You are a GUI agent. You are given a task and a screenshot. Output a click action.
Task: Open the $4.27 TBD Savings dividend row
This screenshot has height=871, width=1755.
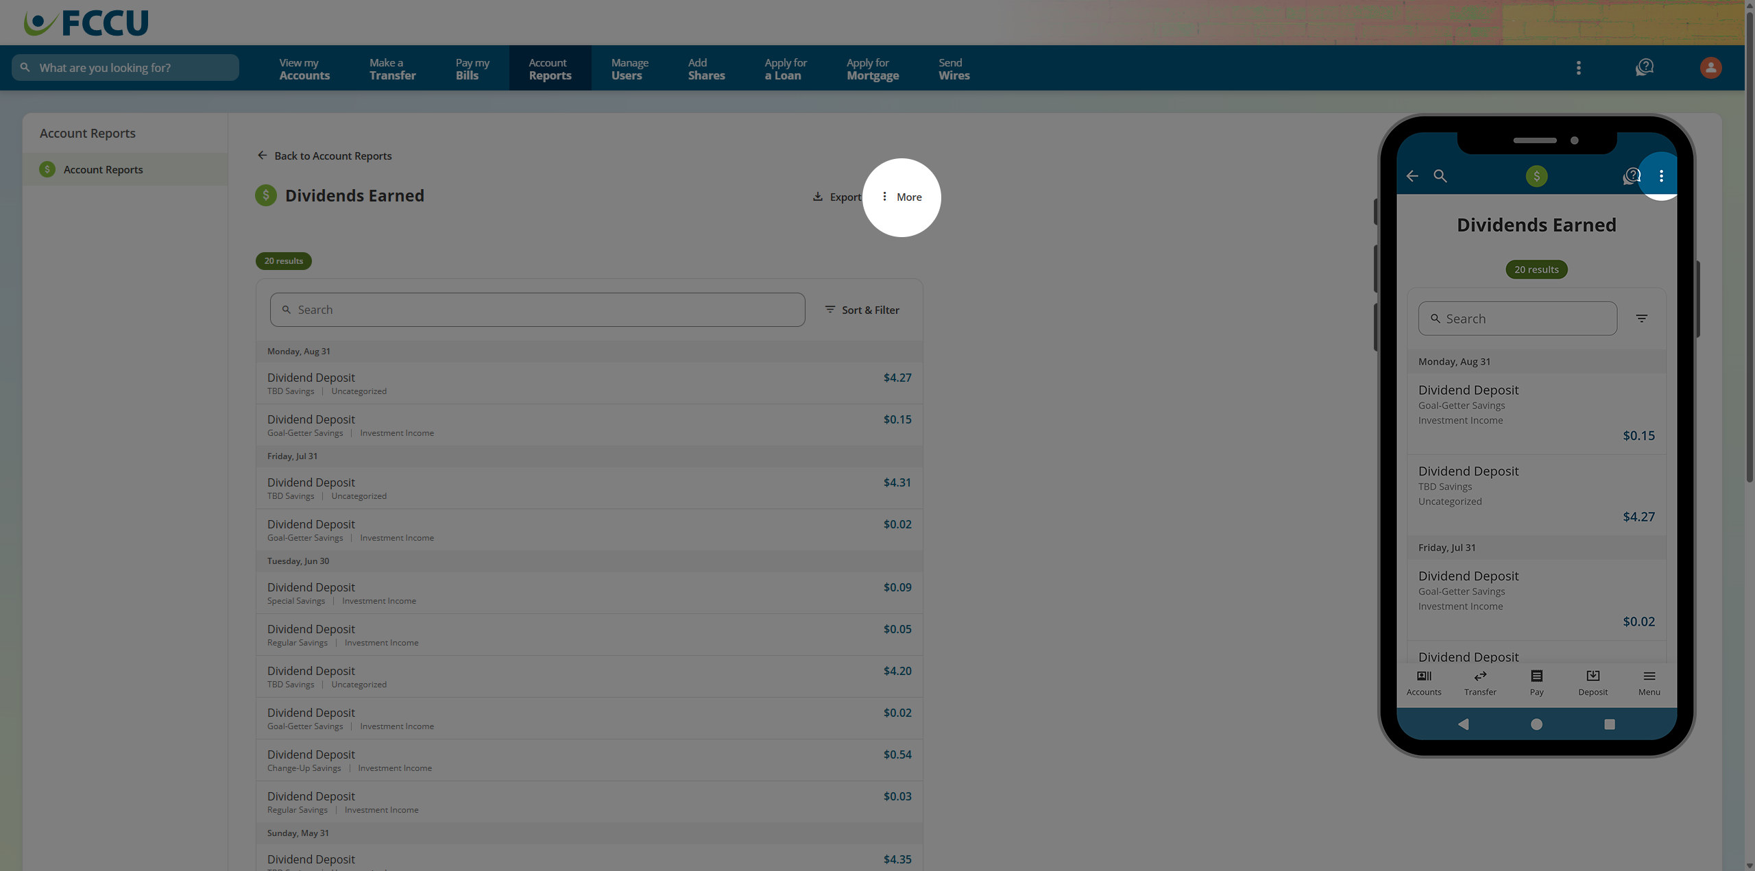[589, 383]
